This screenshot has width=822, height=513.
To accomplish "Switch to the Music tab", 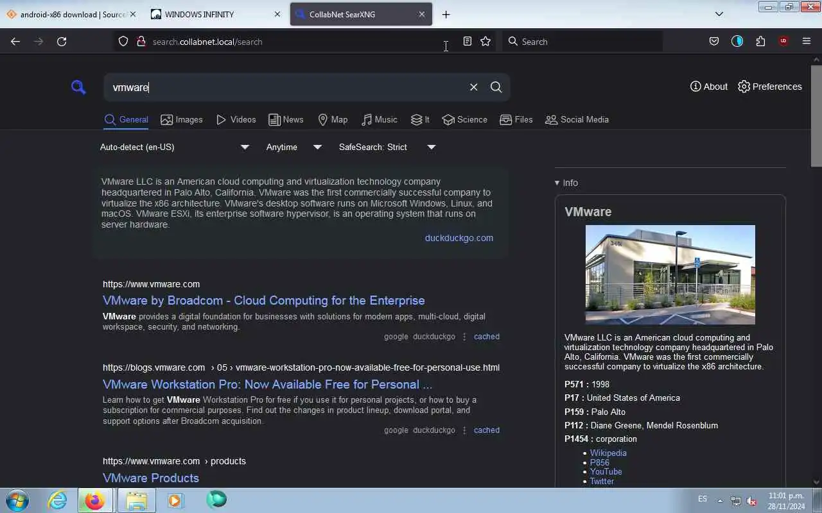I will click(x=379, y=120).
